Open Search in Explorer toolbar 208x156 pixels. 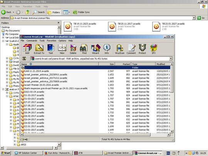(x=39, y=12)
